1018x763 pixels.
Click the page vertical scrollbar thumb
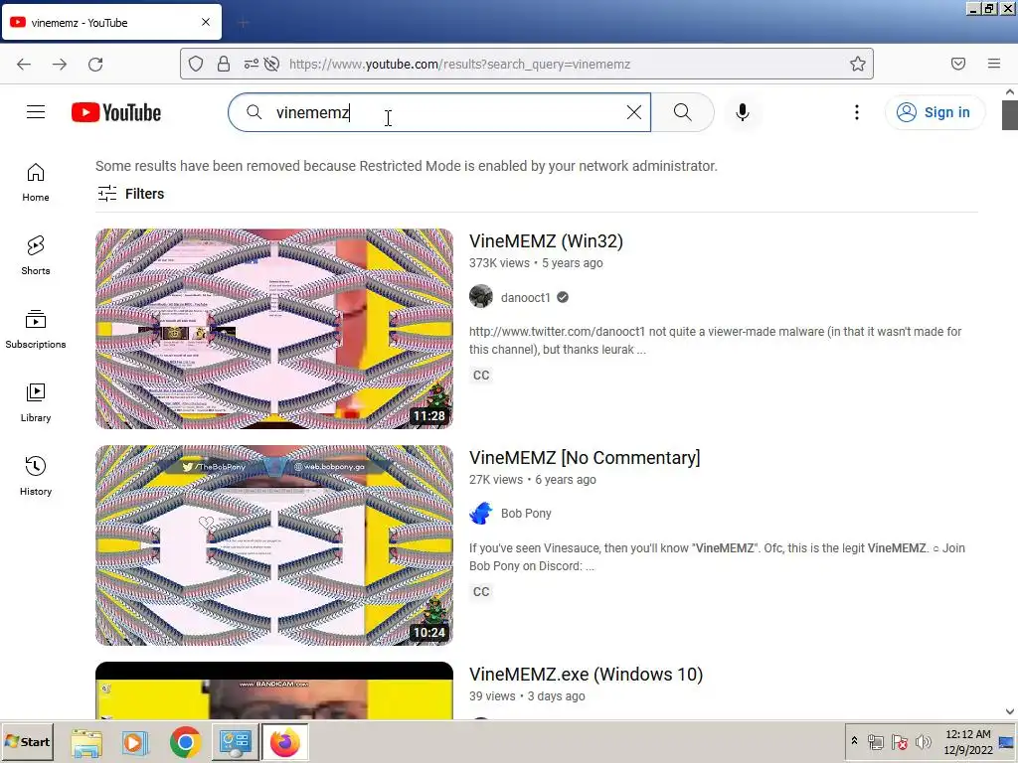pos(1010,115)
